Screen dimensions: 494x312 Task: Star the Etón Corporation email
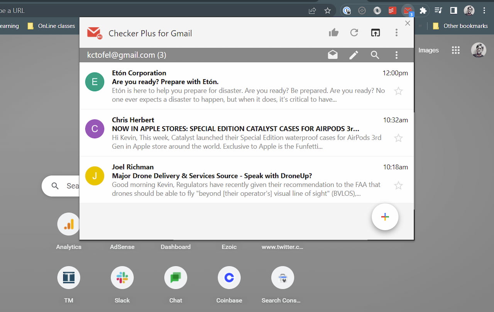pos(398,91)
